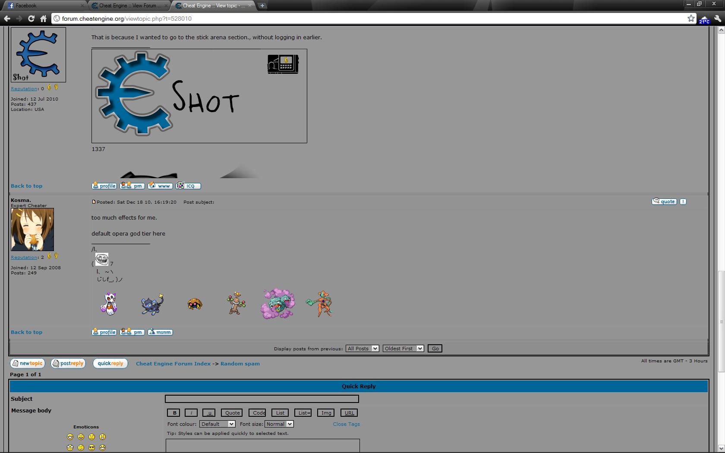The height and width of the screenshot is (453, 725).
Task: Click the smiley emoticon in top-left of Emoticons
Action: click(70, 437)
